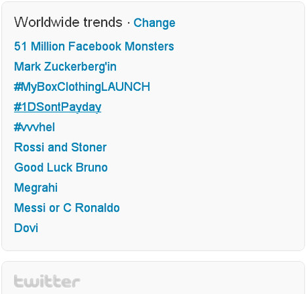The width and height of the screenshot is (307, 294).
Task: View the Megrahi trending topic
Action: pyautogui.click(x=36, y=188)
